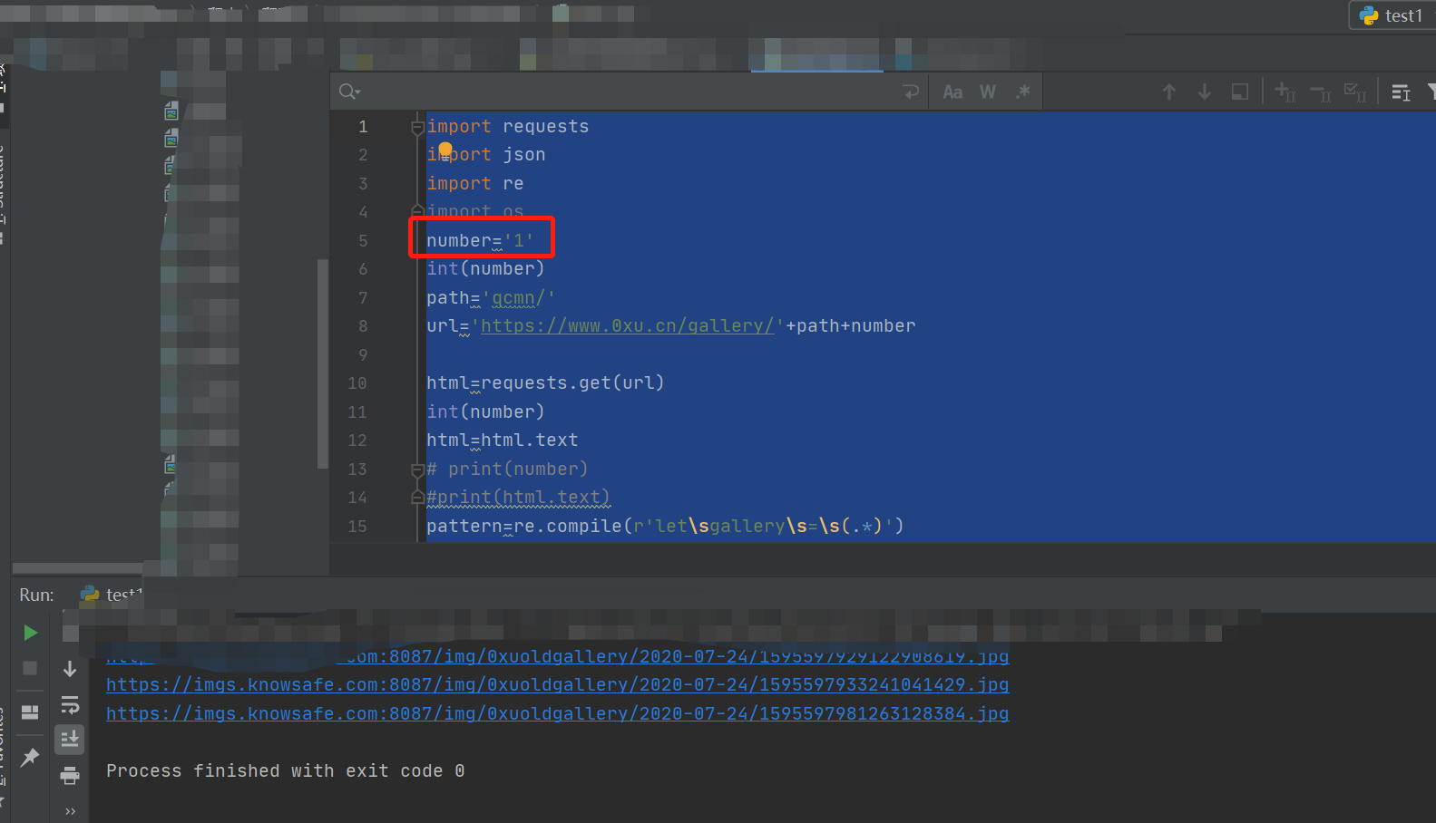The image size is (1436, 823).
Task: Toggle Words (W) search option
Action: [x=988, y=92]
